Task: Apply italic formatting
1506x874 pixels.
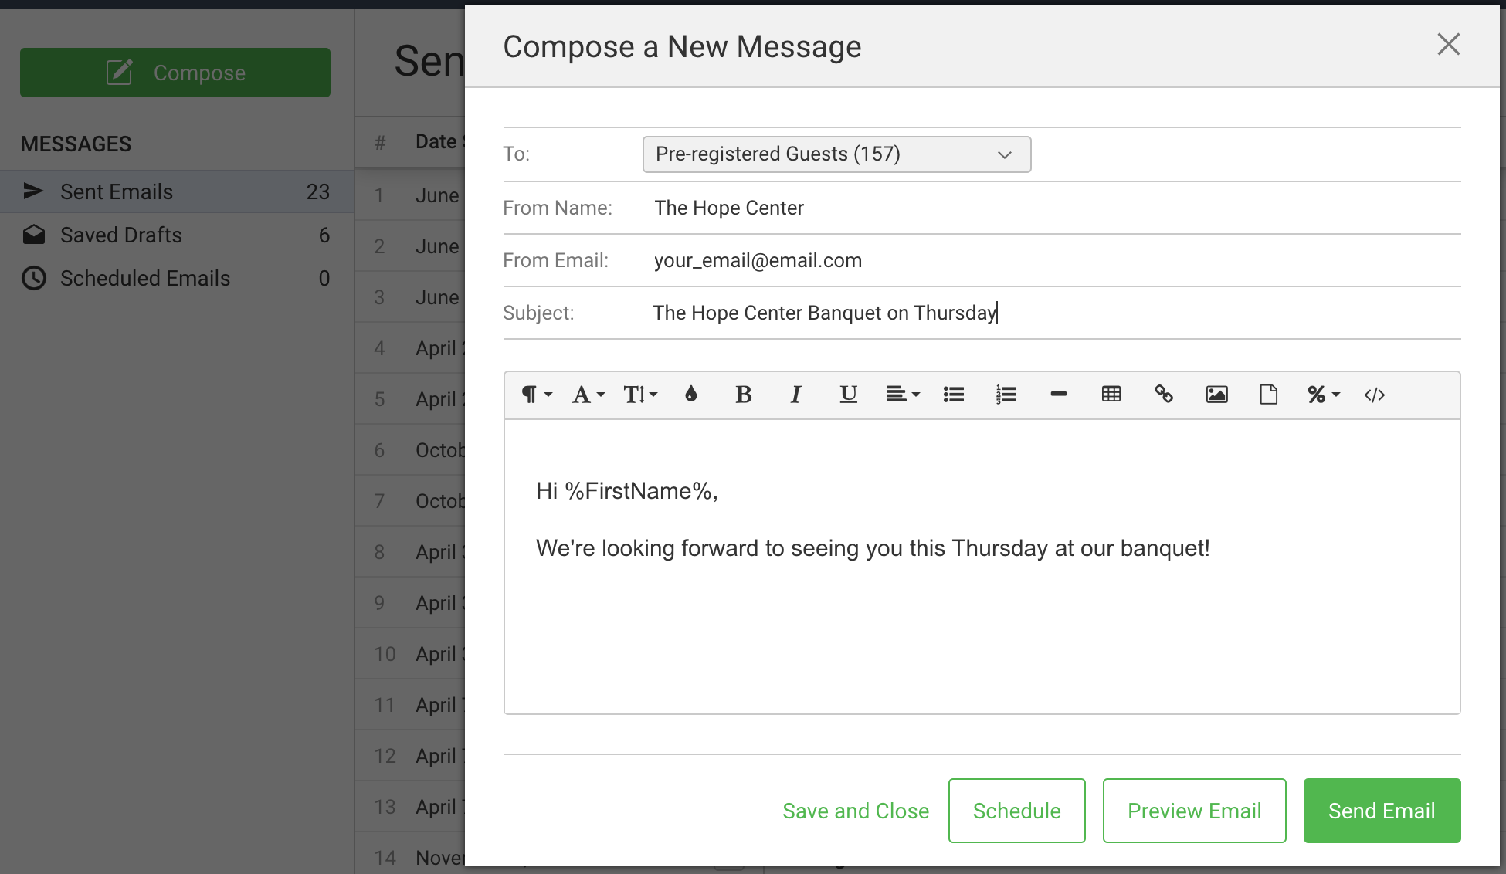Action: pos(795,395)
